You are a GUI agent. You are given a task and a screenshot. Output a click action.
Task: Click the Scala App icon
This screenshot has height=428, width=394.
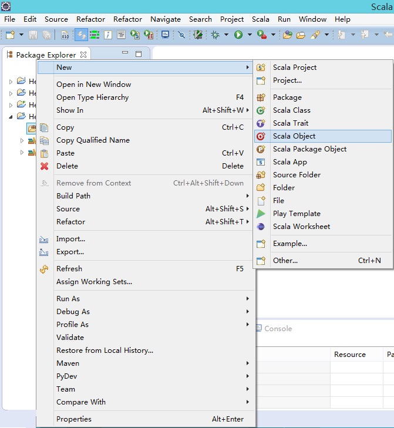pyautogui.click(x=261, y=162)
